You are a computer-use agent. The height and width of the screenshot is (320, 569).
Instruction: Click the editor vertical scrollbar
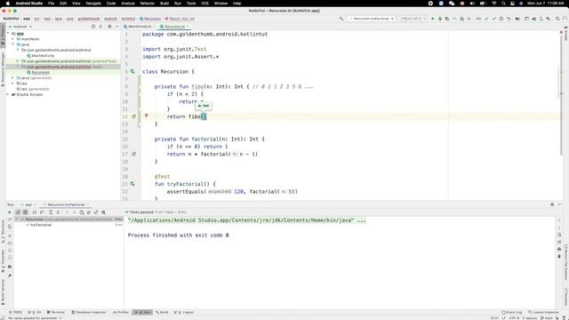(561, 93)
